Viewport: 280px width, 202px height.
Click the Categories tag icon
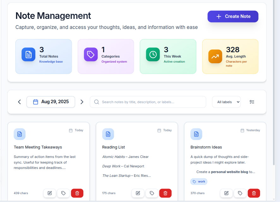91,54
